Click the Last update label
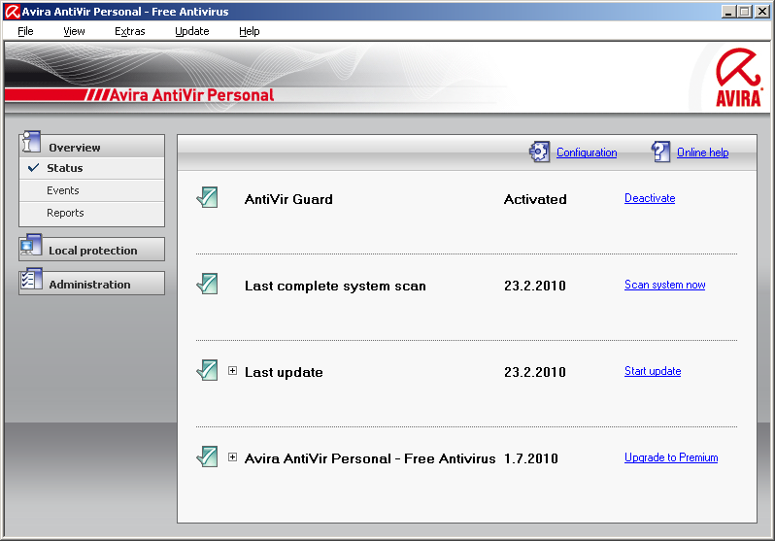The height and width of the screenshot is (541, 775). tap(284, 372)
